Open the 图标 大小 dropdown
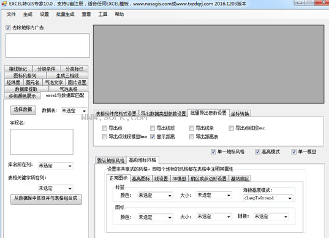The image size is (329, 238). (x=214, y=217)
